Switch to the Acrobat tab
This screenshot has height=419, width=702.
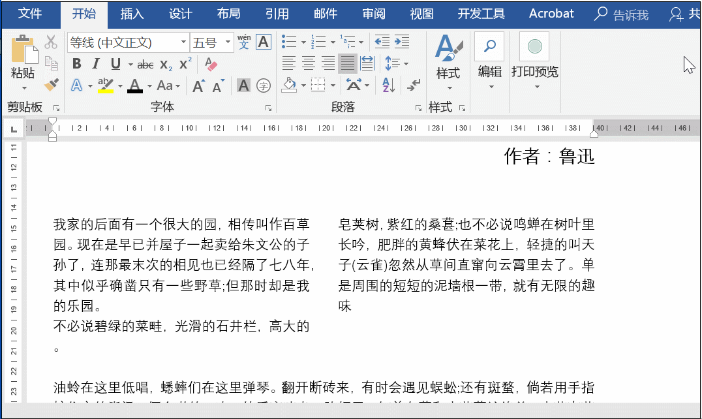(x=551, y=14)
